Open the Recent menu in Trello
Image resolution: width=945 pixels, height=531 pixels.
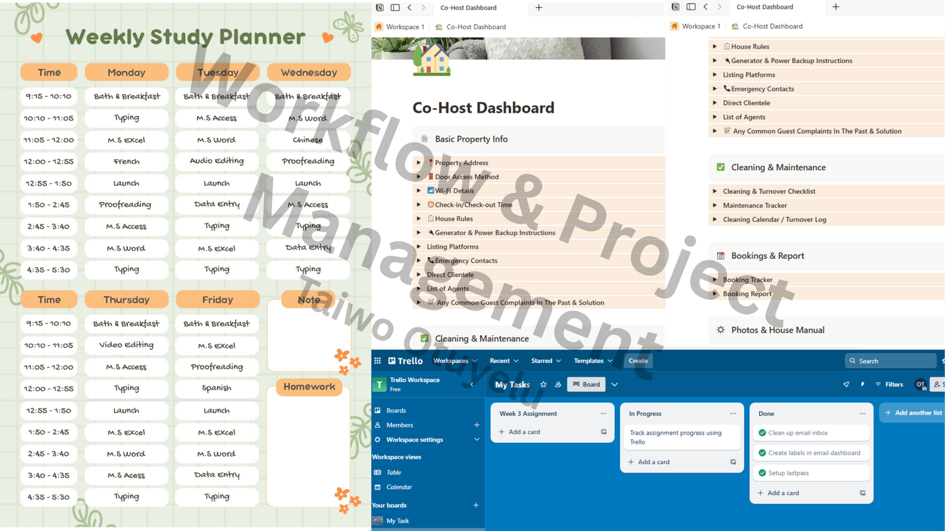504,361
